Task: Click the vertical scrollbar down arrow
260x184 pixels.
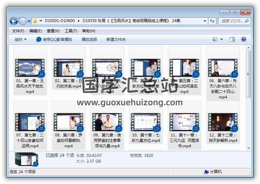Action: (249, 148)
